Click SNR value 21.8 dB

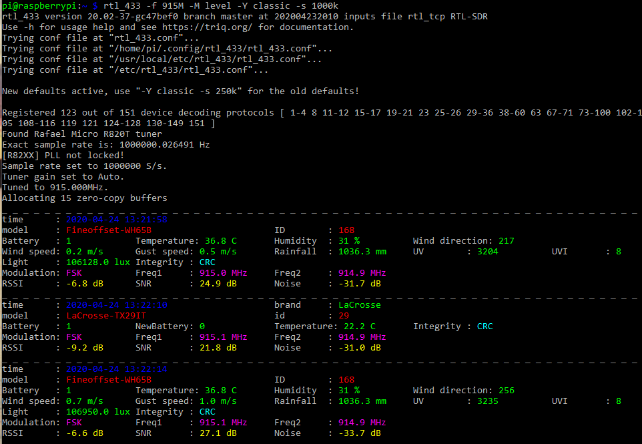(218, 347)
